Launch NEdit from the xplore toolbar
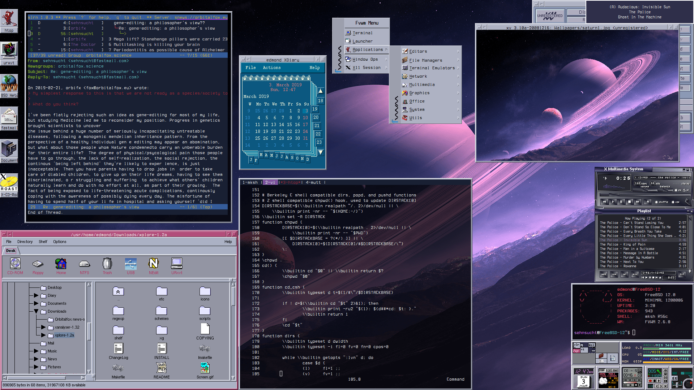 [153, 263]
